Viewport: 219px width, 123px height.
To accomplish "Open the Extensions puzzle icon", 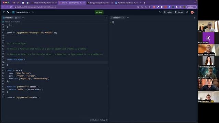I will pyautogui.click(x=177, y=7).
